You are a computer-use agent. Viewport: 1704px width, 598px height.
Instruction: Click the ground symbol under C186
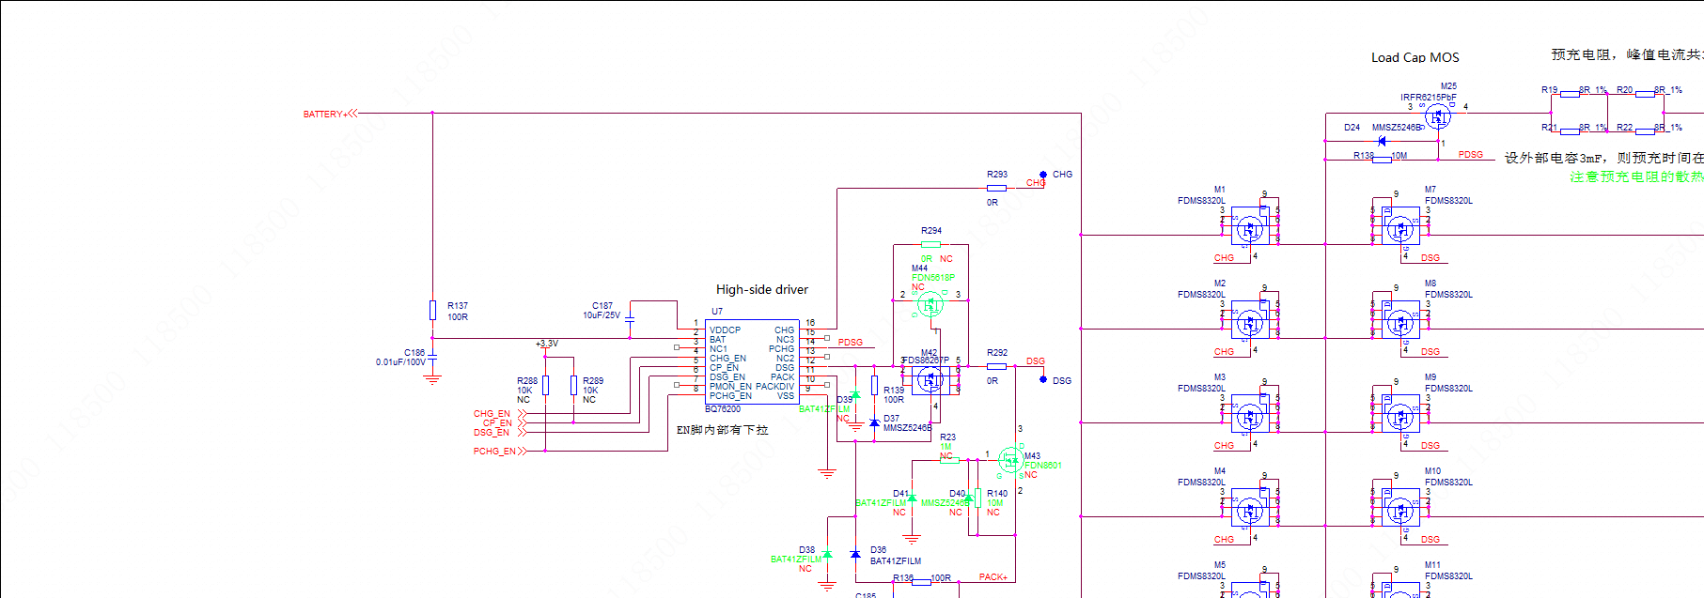(432, 378)
